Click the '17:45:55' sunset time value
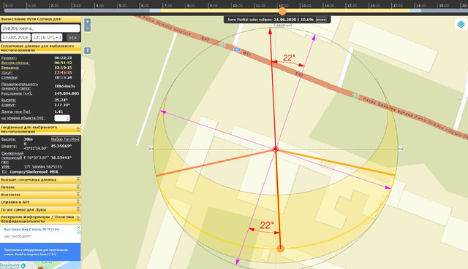The width and height of the screenshot is (468, 269). tap(63, 73)
